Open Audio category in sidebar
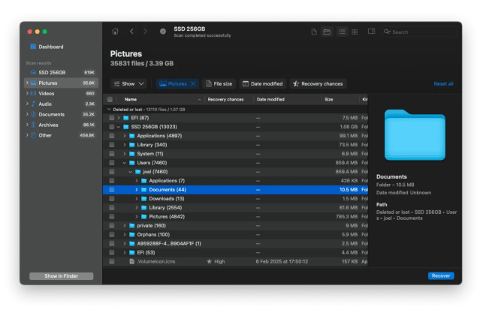 (x=62, y=104)
